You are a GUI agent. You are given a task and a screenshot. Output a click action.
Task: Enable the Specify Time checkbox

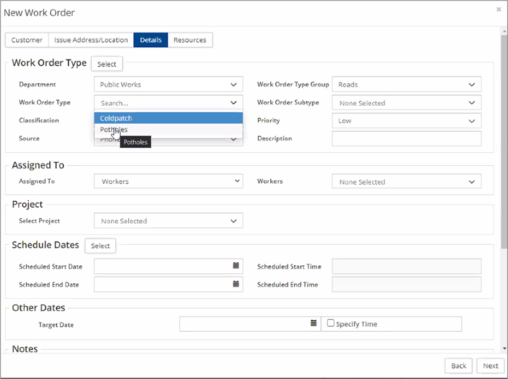click(x=331, y=323)
